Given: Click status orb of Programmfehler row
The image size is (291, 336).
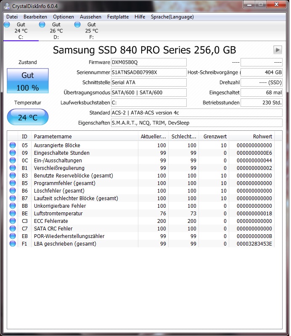Looking at the screenshot, I should 13,183.
